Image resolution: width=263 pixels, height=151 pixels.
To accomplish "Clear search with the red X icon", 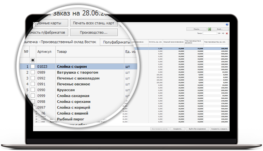I will tap(227, 33).
